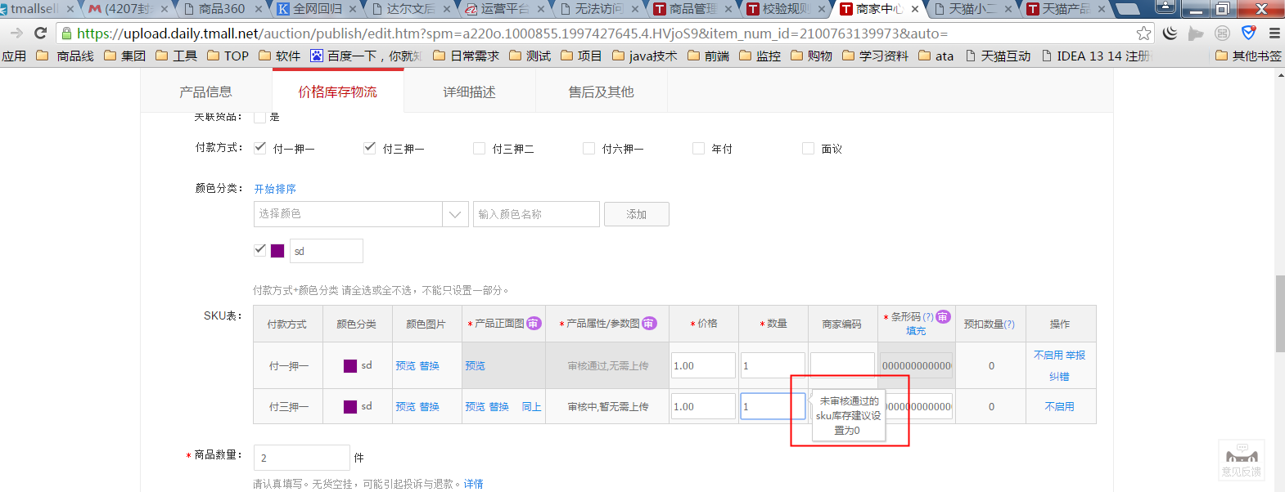The width and height of the screenshot is (1285, 492).
Task: Click 同上 in the 付三押一 row
Action: coord(532,406)
